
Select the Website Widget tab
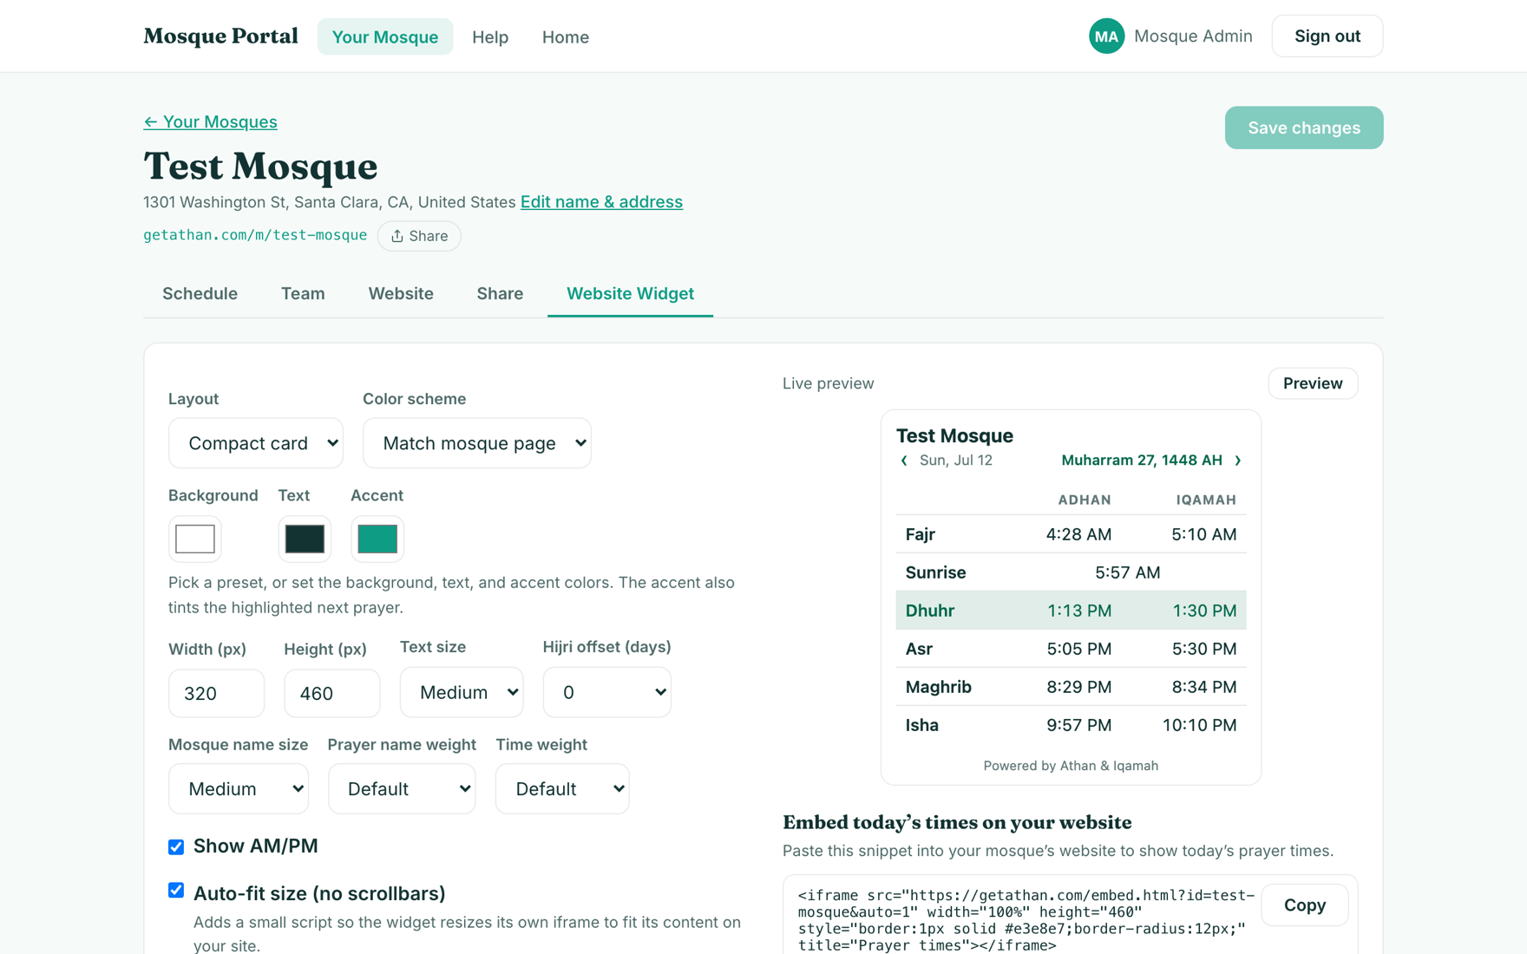point(630,293)
